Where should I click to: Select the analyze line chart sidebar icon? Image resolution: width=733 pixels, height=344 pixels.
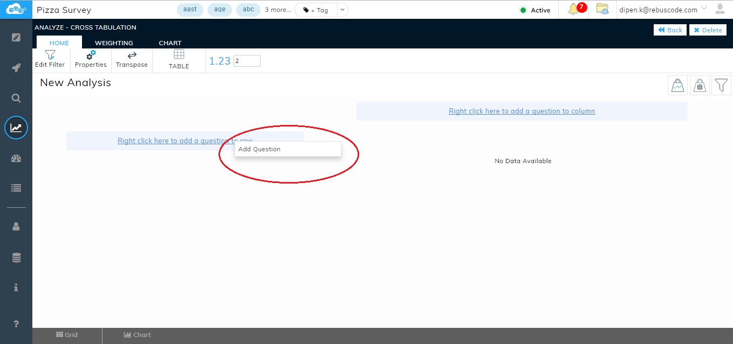click(x=16, y=128)
